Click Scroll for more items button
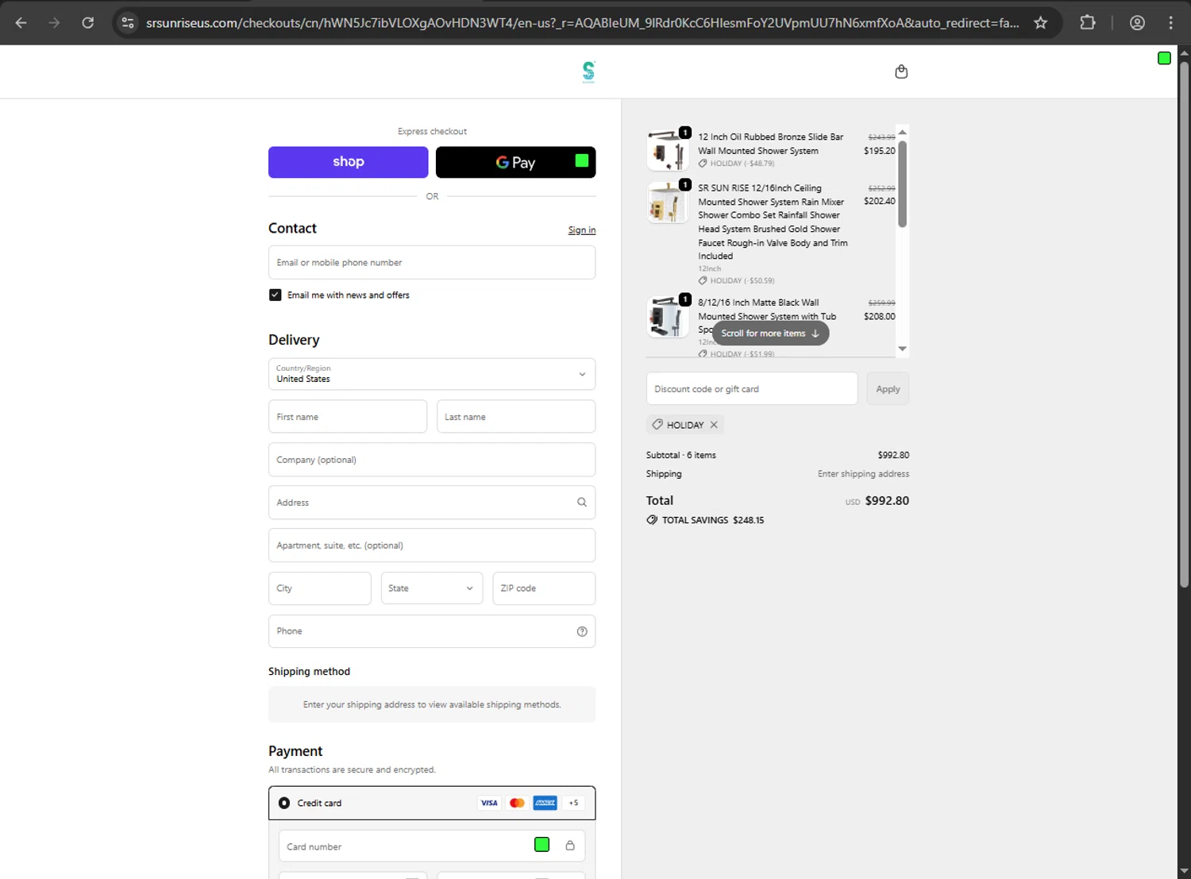Image resolution: width=1191 pixels, height=879 pixels. (x=770, y=333)
